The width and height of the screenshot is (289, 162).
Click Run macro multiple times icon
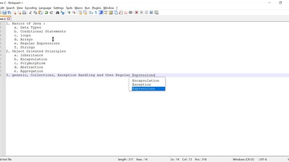[x=151, y=13]
